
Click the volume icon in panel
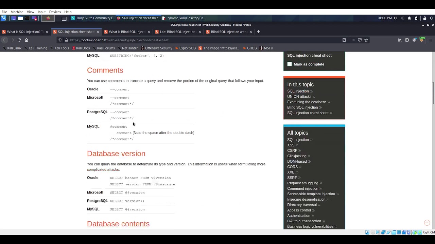point(402,18)
